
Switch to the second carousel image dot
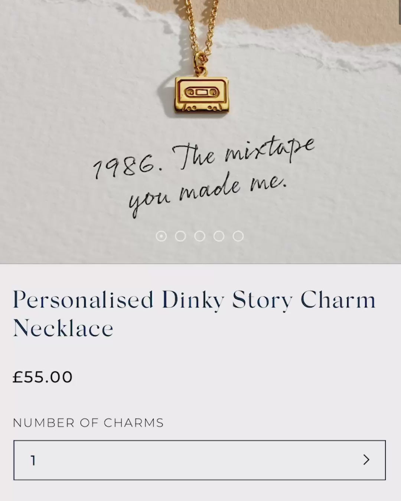180,236
